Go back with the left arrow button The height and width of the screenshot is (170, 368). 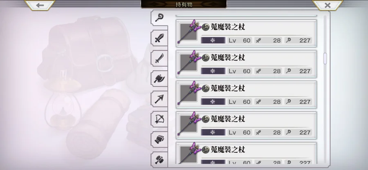coord(40,5)
